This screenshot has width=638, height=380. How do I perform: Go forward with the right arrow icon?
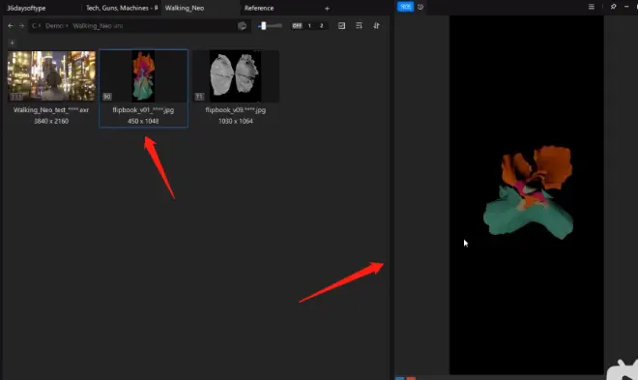coord(21,26)
